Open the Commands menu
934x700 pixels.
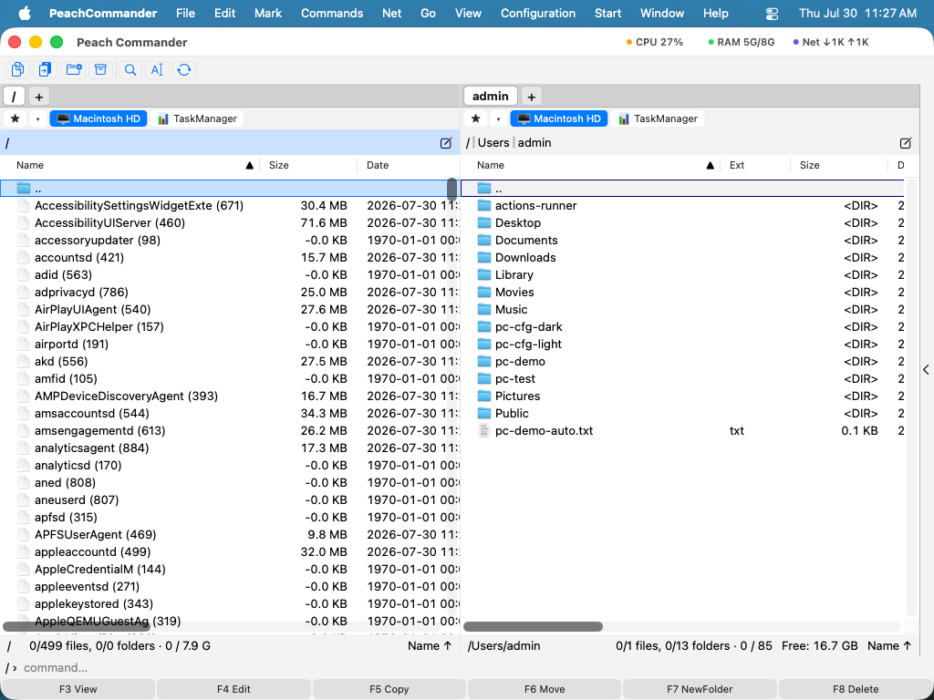332,13
